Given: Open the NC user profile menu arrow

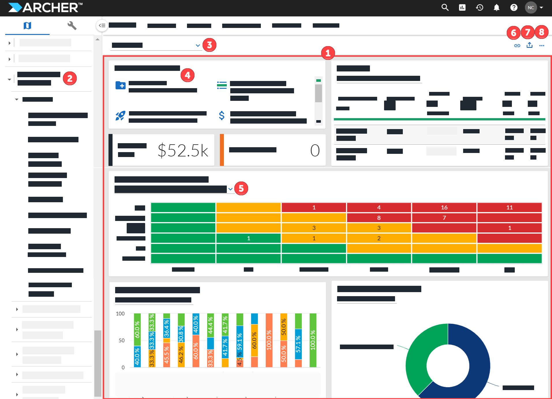Looking at the screenshot, I should 542,7.
